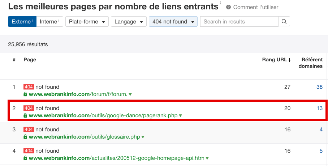
Task: Click the search magnifier icon button
Action: pyautogui.click(x=284, y=22)
